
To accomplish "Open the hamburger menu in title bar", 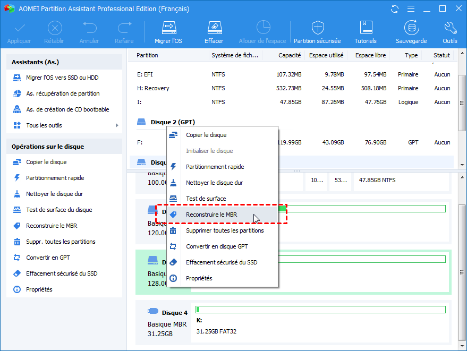I will click(410, 9).
